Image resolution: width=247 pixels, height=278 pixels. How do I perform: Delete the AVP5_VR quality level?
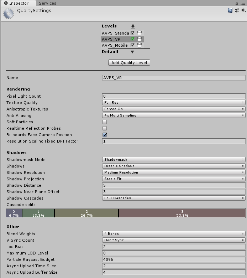(x=140, y=39)
